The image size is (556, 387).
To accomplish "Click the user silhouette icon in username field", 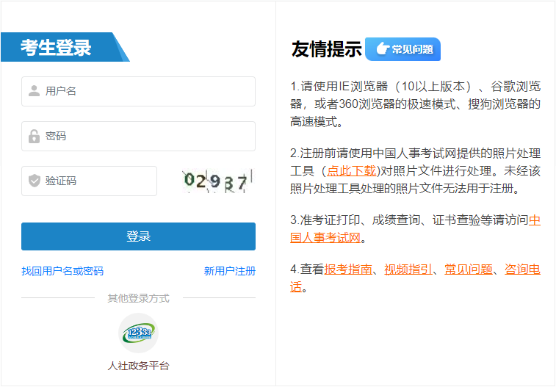I will (34, 92).
